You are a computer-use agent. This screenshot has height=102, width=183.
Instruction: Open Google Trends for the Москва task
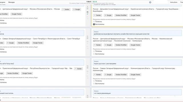[x=16, y=14]
